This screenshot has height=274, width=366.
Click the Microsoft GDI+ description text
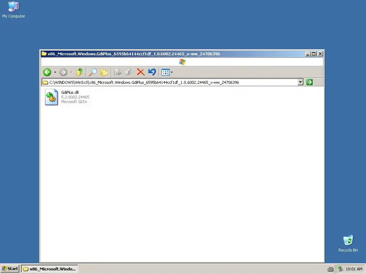click(x=74, y=102)
